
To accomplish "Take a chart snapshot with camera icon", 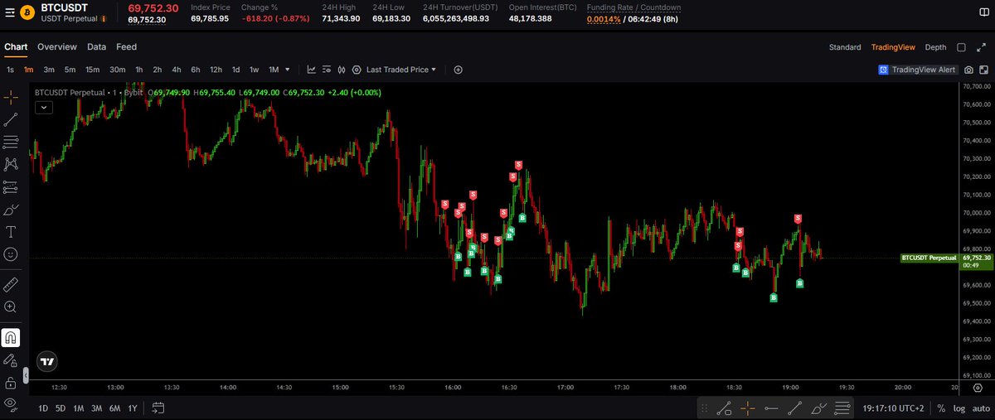I will point(968,70).
